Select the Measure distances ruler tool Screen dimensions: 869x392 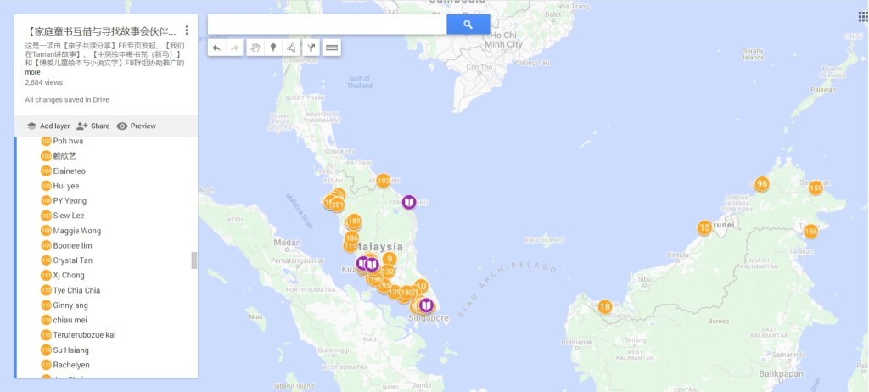tap(332, 48)
